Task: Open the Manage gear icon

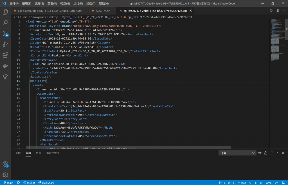Action: point(5,175)
